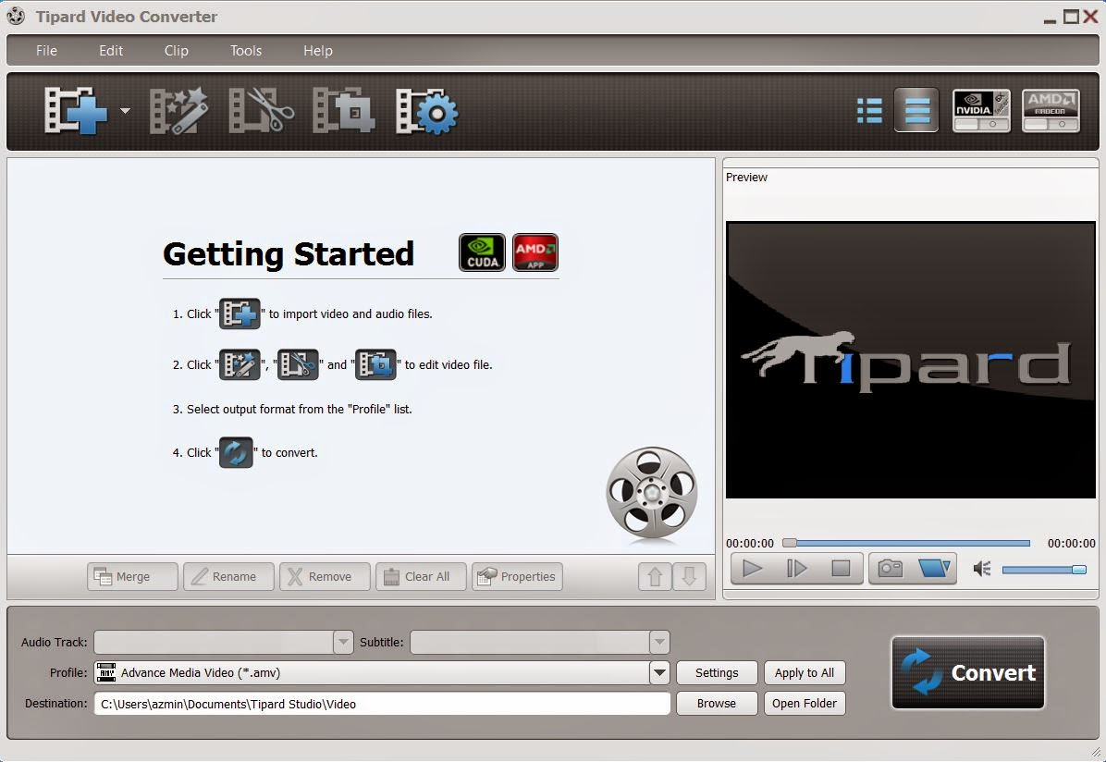Open the File menu
The image size is (1106, 762).
(x=46, y=51)
